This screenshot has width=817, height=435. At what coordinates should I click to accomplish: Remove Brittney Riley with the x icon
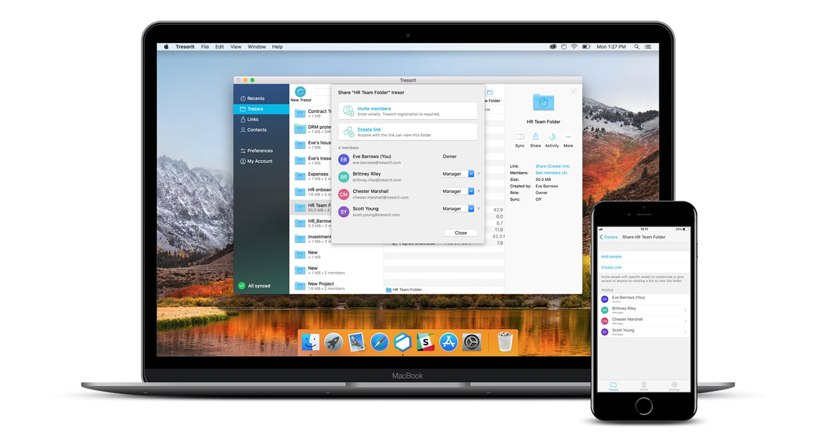coord(479,174)
